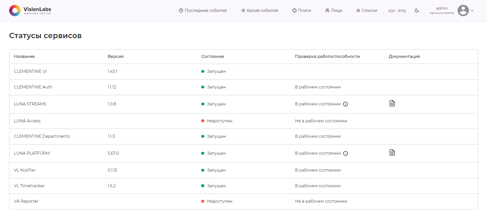Click version 1.6.2 cell
The width and height of the screenshot is (487, 213).
click(x=112, y=186)
